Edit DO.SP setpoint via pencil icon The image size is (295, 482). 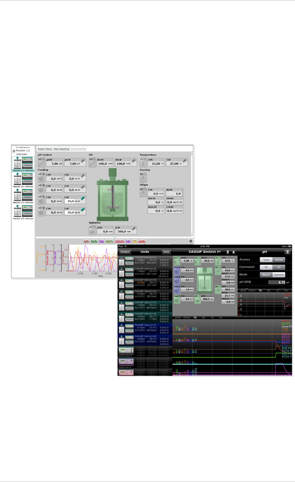click(134, 160)
